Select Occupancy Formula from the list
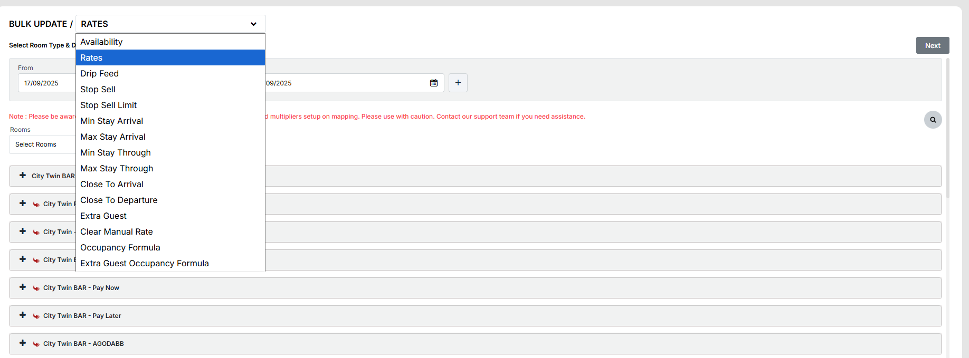The width and height of the screenshot is (969, 358). 120,247
